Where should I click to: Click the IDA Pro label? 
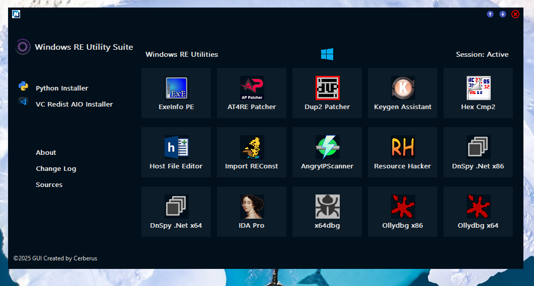[252, 226]
